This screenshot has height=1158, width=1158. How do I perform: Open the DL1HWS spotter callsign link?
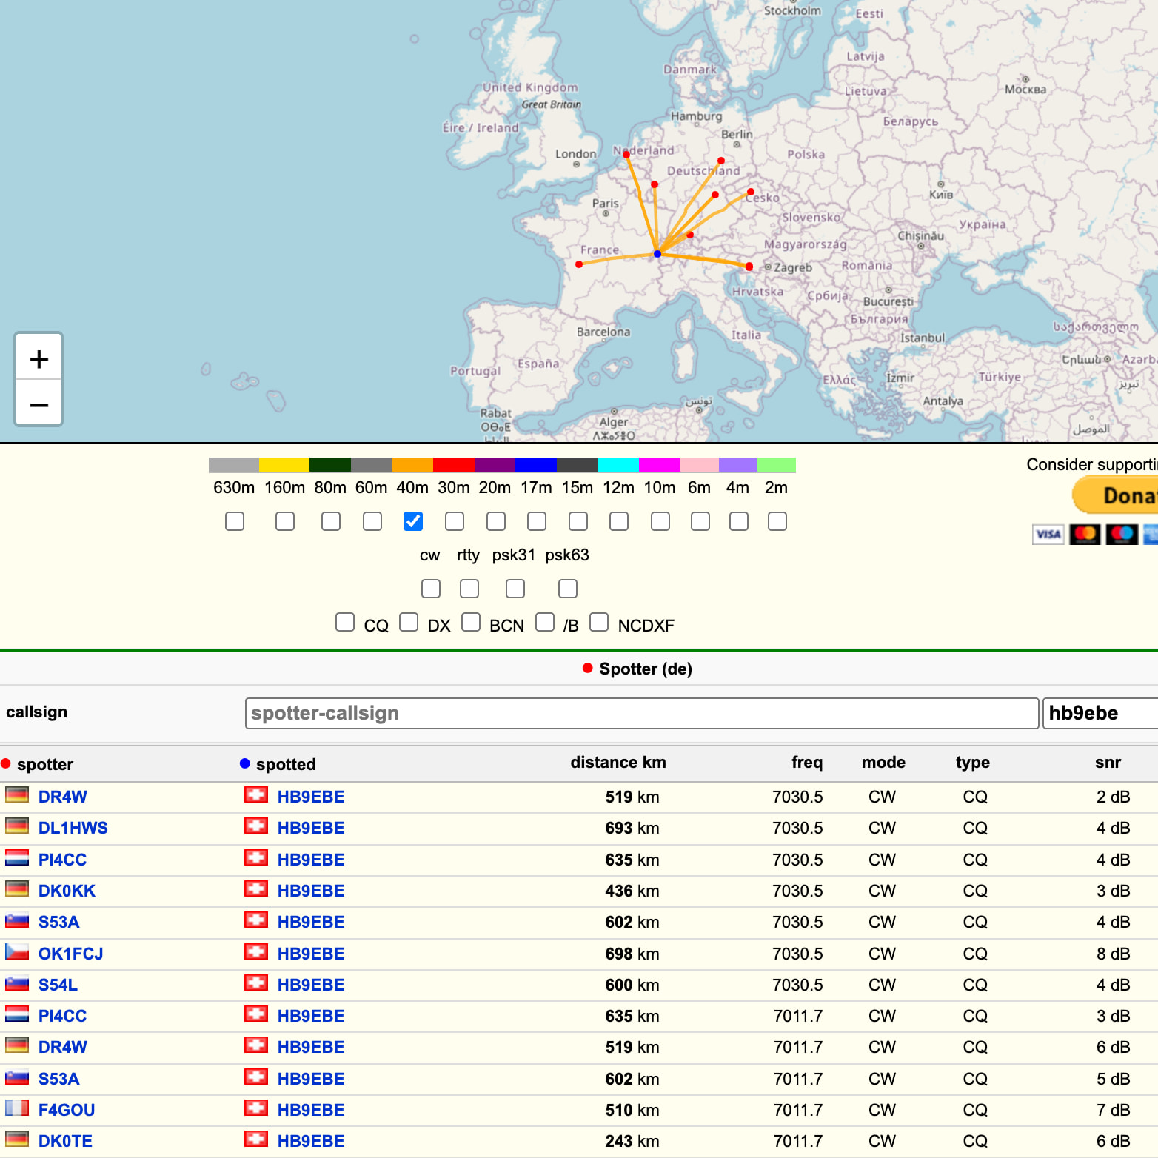[73, 828]
